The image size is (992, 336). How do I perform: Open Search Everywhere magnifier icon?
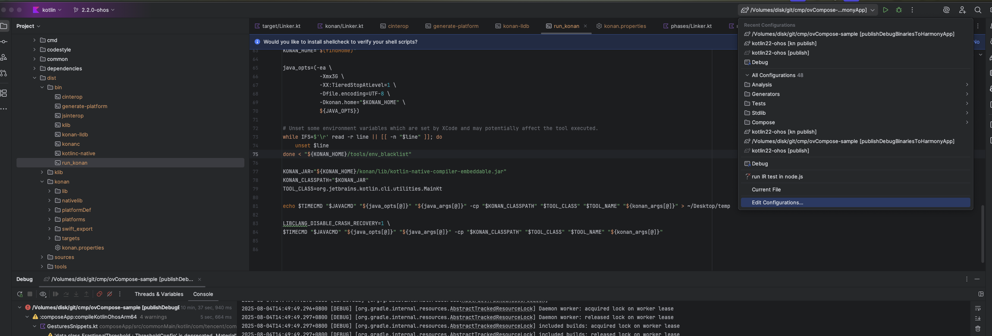(x=978, y=10)
